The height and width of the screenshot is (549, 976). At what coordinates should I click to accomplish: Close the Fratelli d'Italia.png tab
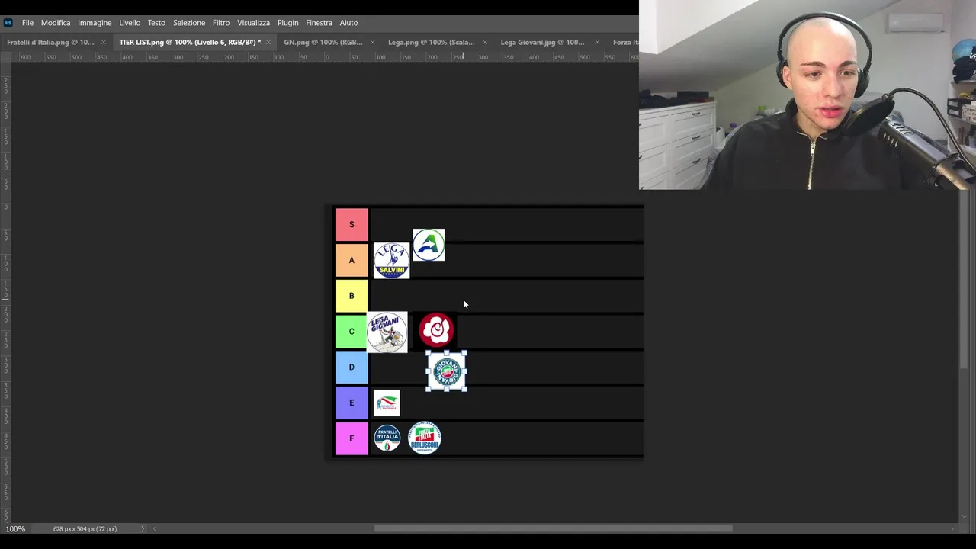tap(104, 42)
